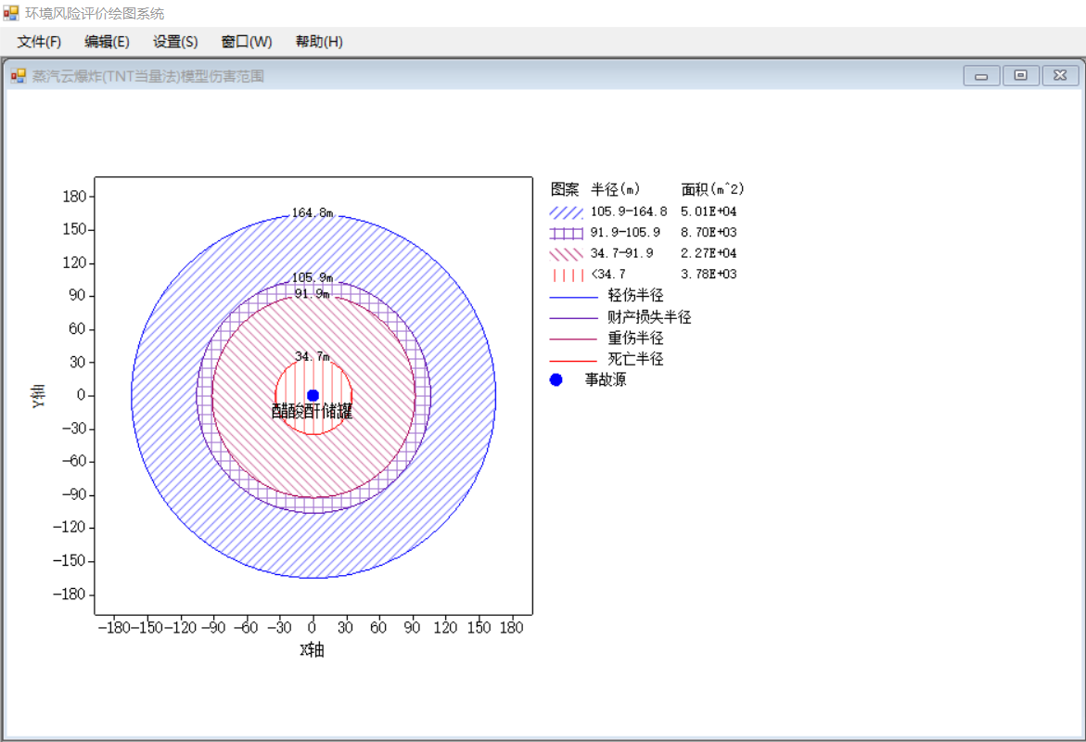Click the 醋酸酐储罐 label in chart

point(313,412)
